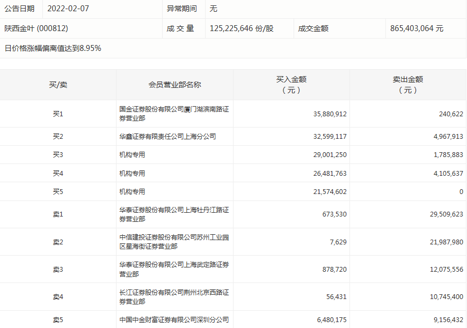Click the 成交量 label
This screenshot has width=467, height=328.
coord(180,28)
